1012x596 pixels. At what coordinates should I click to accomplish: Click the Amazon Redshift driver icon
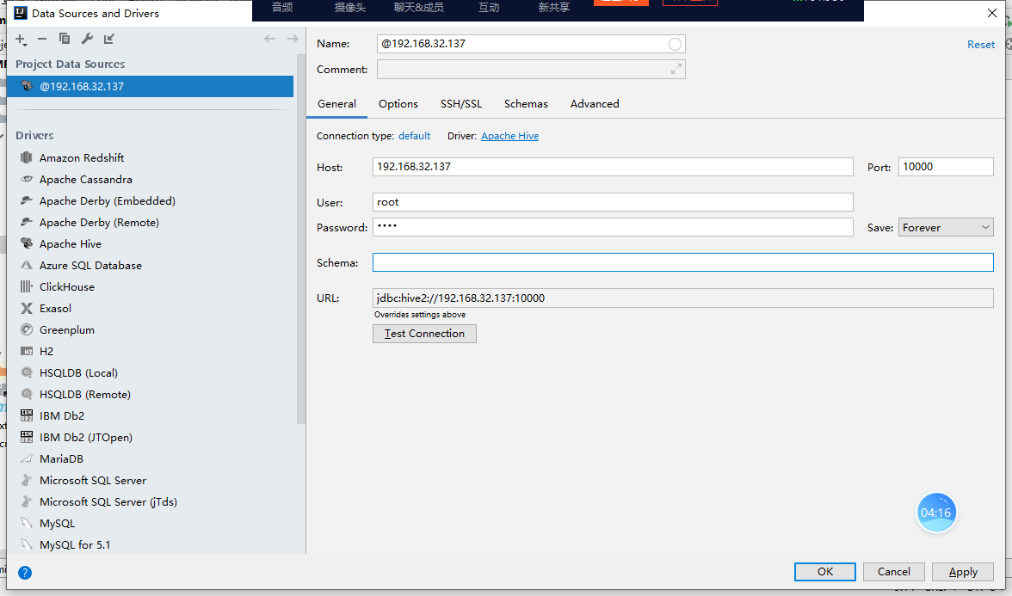[x=27, y=157]
